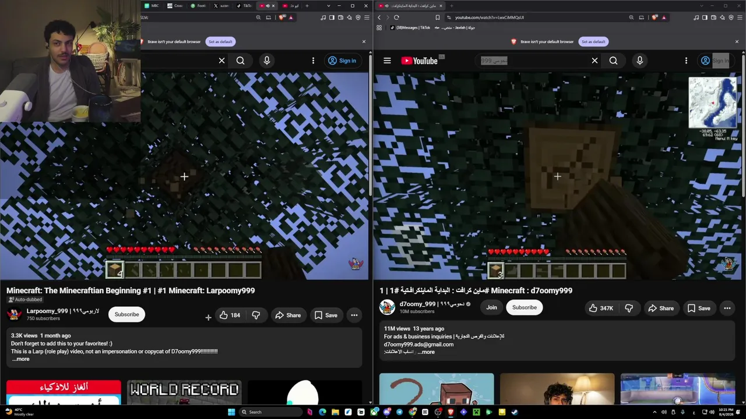The image size is (746, 419).
Task: Save the d7oomy_999 video to a playlist
Action: [699, 308]
